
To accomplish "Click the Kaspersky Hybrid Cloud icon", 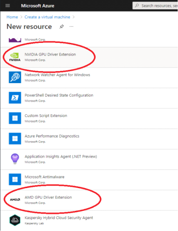I will [x=15, y=220].
